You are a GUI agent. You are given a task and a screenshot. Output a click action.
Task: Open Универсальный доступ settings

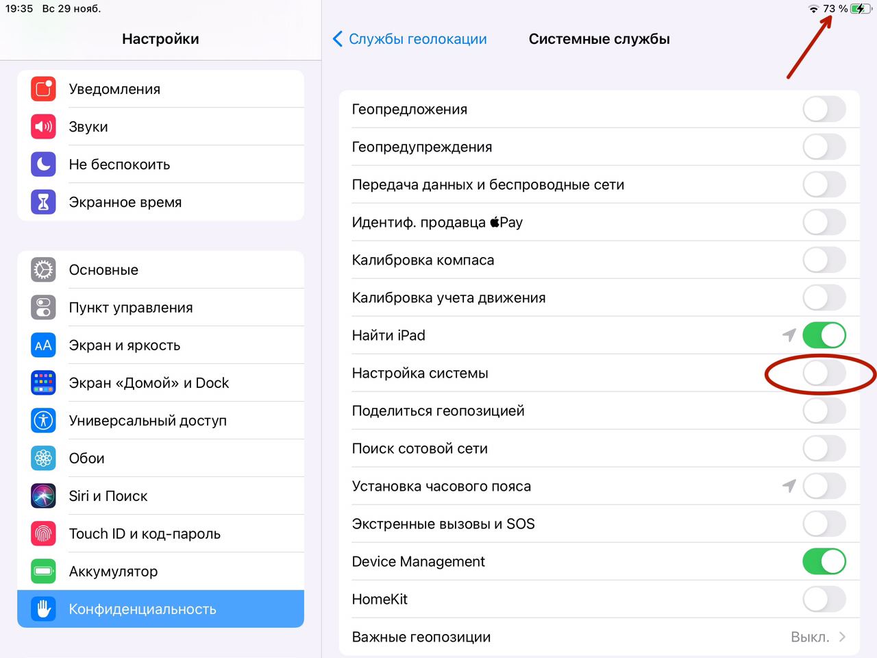pos(147,421)
